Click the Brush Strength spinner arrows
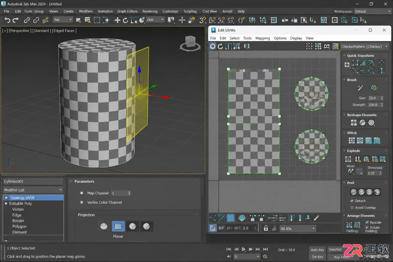 coord(382,105)
